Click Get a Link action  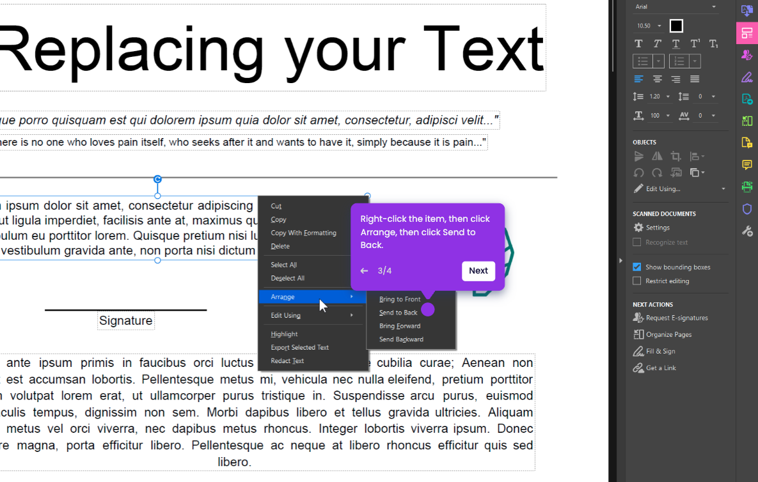(x=654, y=368)
